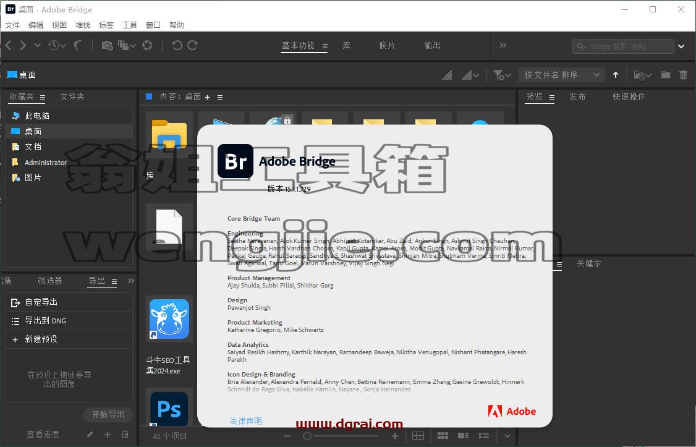
Task: Click the get photos from camera icon
Action: click(x=107, y=45)
